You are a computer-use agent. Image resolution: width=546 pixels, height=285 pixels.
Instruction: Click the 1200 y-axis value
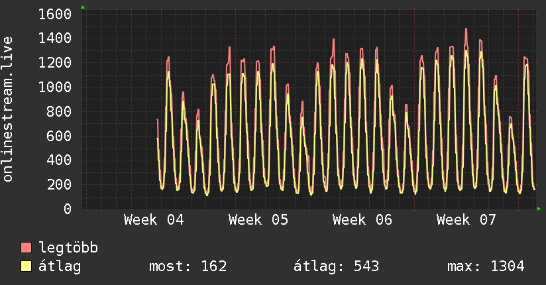pyautogui.click(x=55, y=63)
